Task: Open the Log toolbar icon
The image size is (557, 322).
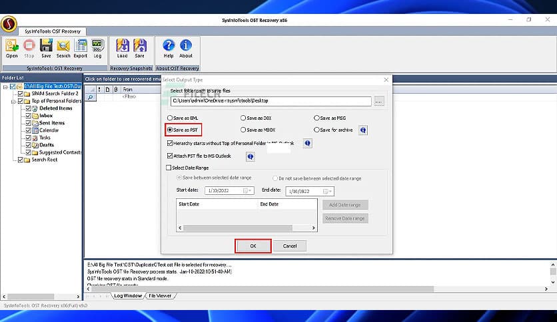Action: 97,48
